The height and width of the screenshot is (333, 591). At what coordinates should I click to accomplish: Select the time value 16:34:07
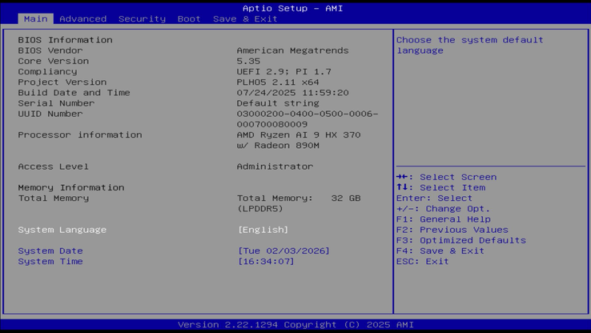[266, 261]
